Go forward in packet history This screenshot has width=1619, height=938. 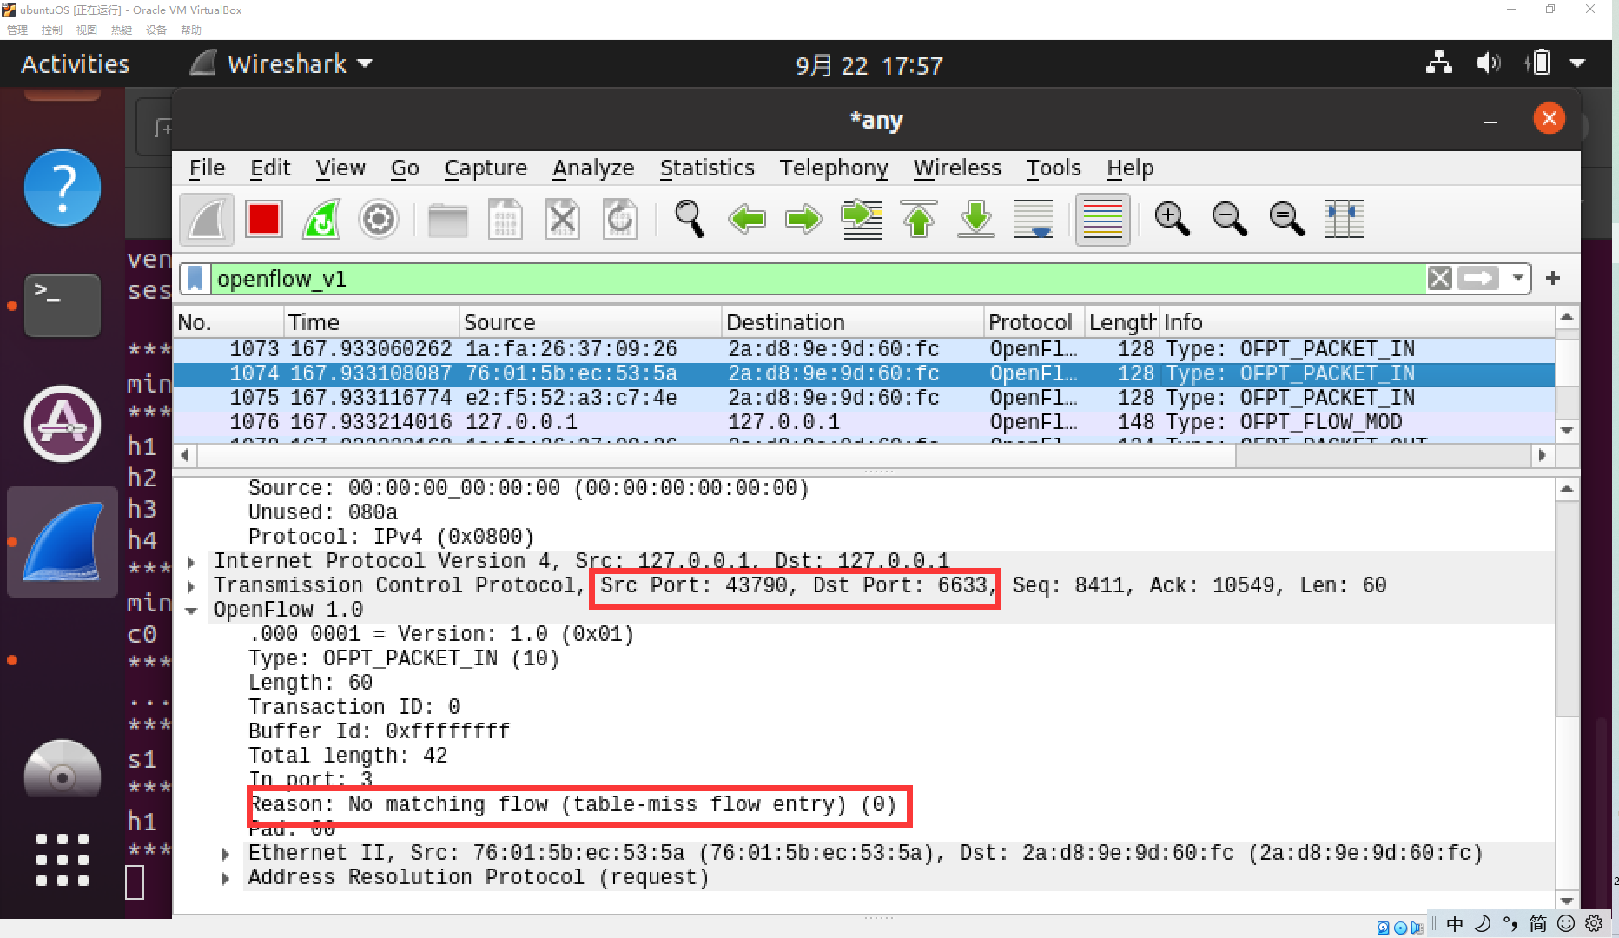pos(804,220)
